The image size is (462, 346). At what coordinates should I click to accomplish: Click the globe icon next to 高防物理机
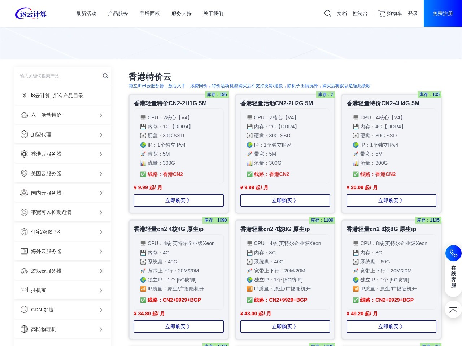(x=24, y=329)
